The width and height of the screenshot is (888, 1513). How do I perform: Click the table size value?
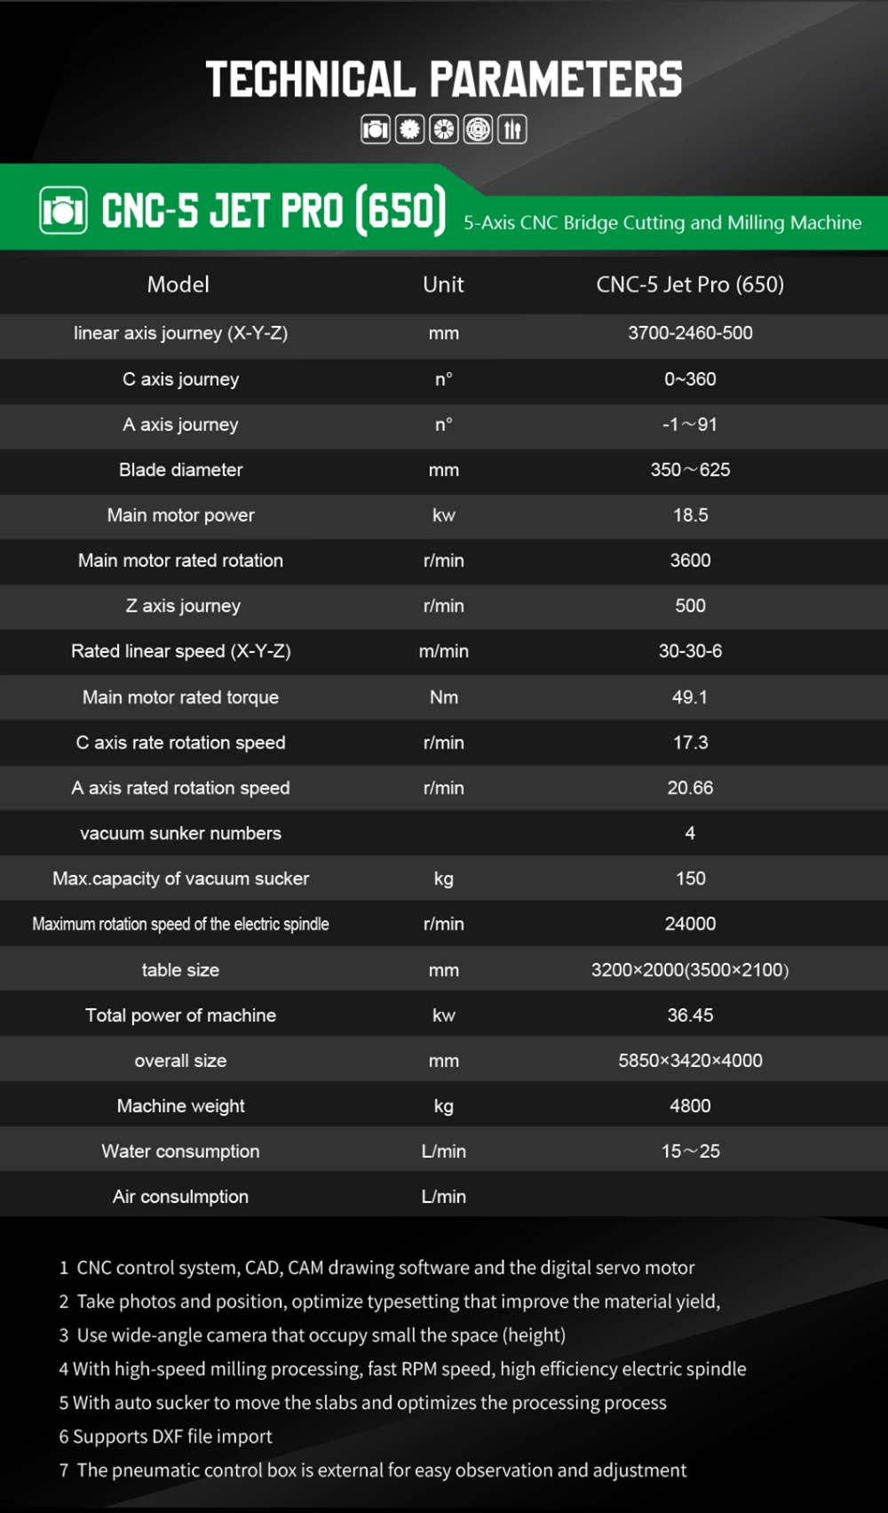[690, 970]
